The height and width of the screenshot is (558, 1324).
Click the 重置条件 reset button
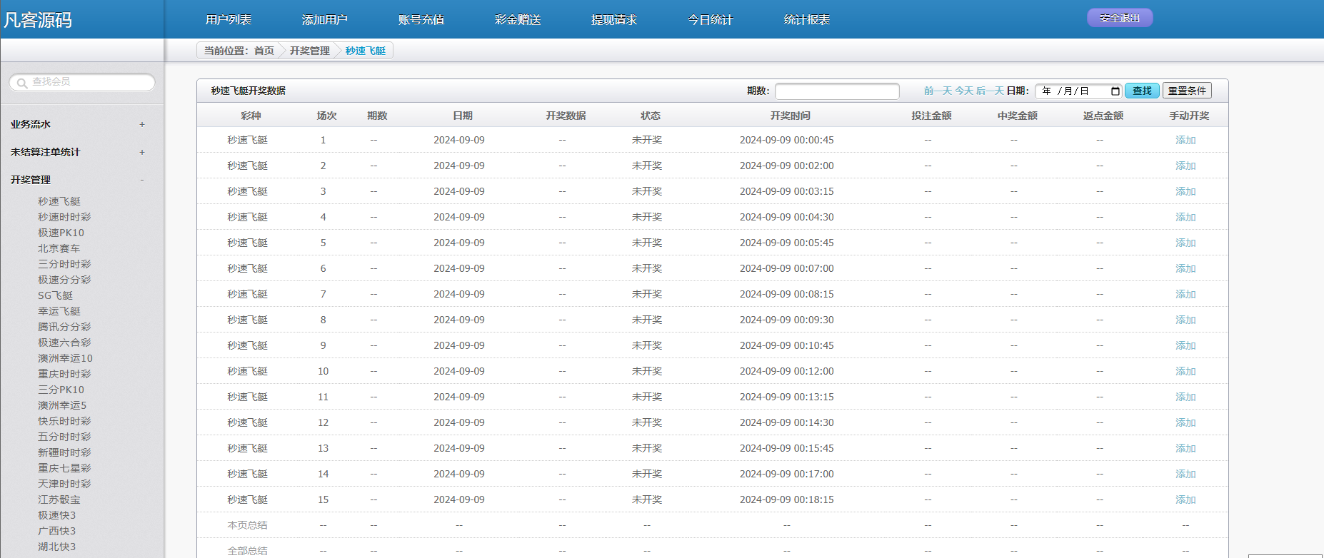click(x=1187, y=91)
